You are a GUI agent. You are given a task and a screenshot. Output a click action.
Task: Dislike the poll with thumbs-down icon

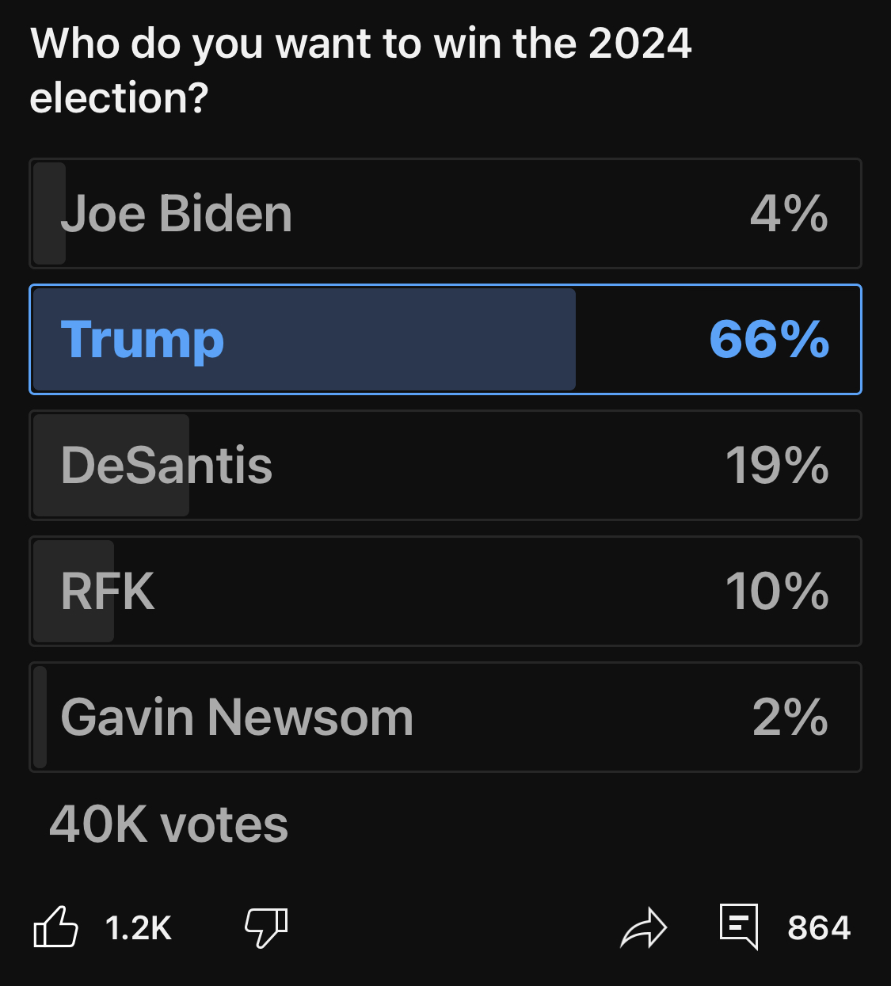pos(266,927)
